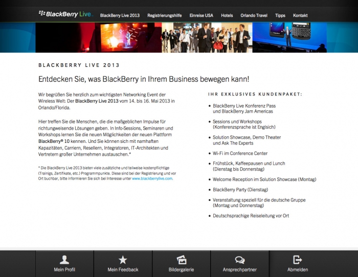The width and height of the screenshot is (358, 277).
Task: Click the concert stage banner photo
Action: [x=99, y=37]
